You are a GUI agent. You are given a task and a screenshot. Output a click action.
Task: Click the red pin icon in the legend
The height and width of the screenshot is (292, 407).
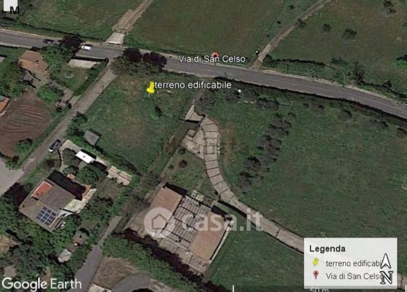[x=315, y=275]
